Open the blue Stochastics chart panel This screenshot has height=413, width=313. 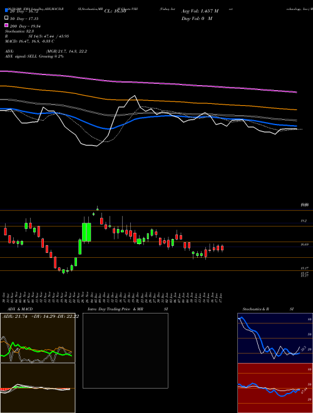pos(275,338)
